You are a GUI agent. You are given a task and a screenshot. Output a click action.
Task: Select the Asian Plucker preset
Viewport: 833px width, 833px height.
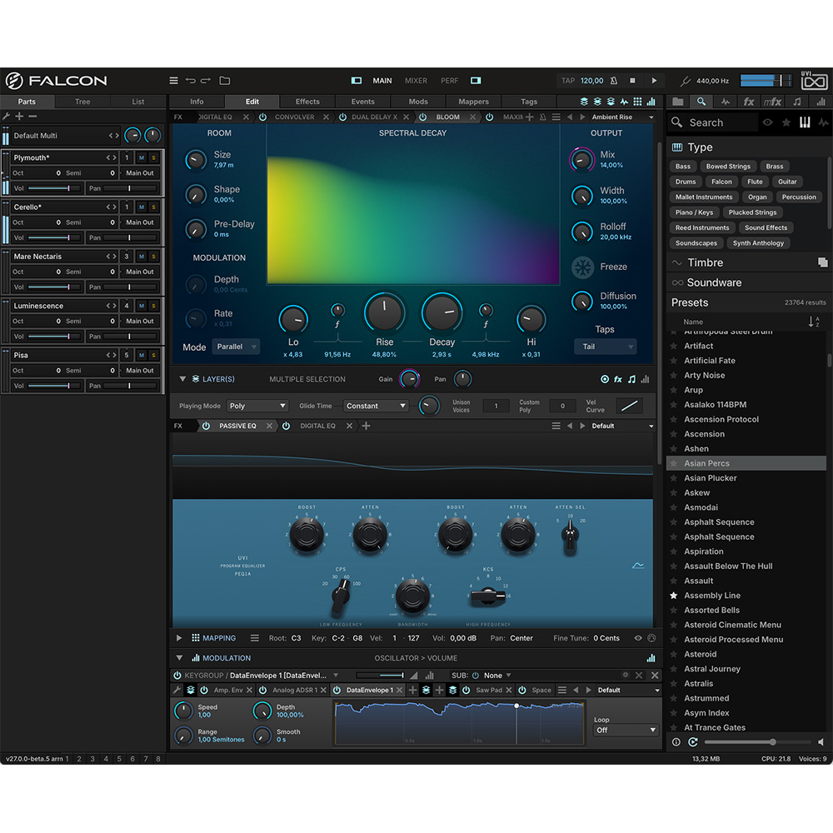tap(746, 478)
